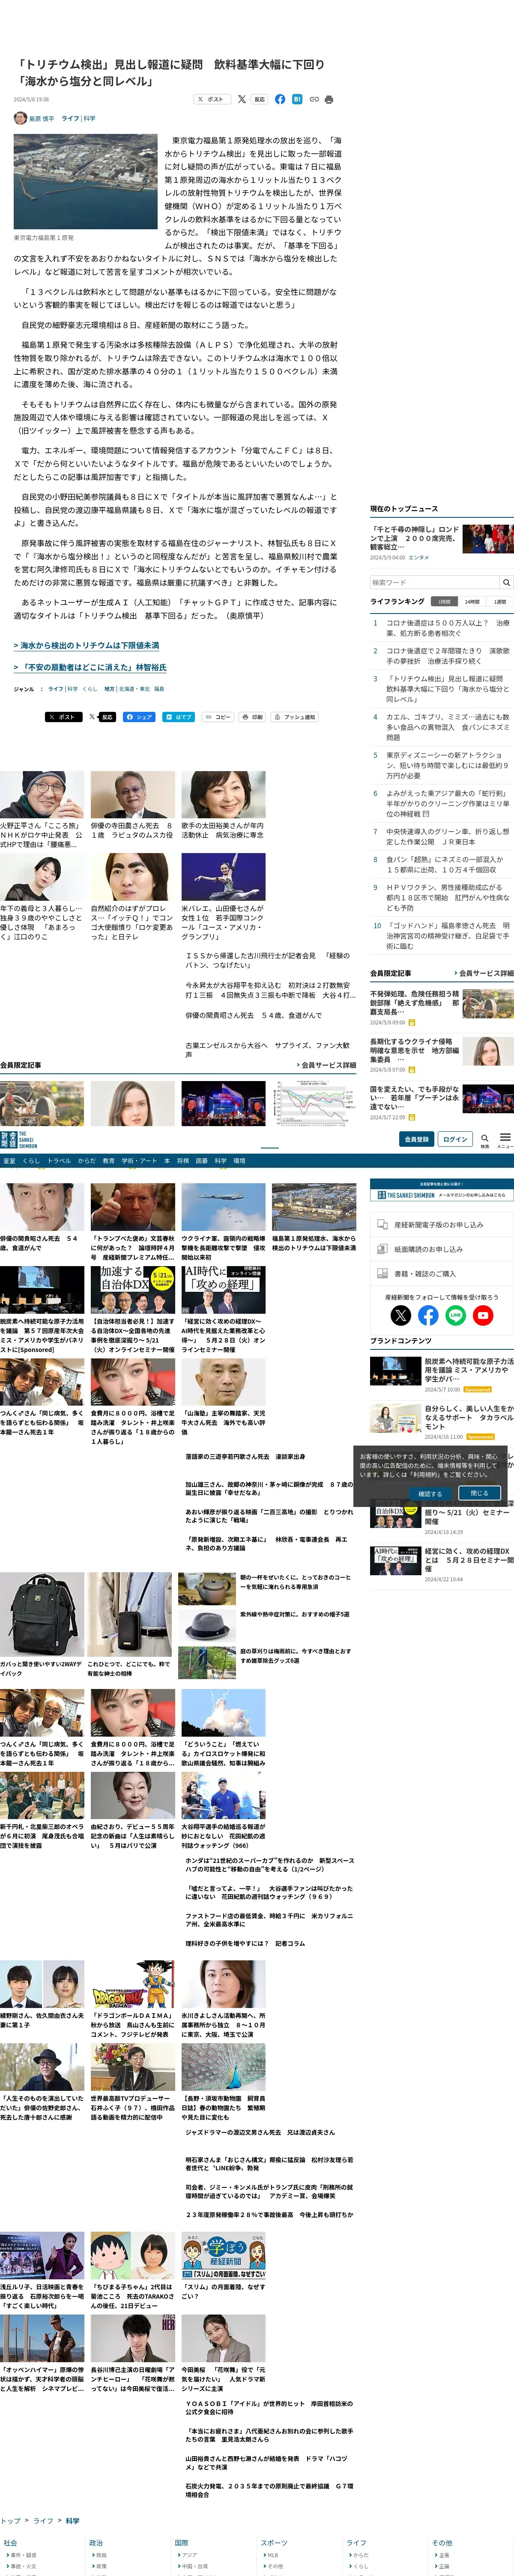Enable プッシュ通知 push notifications button
The height and width of the screenshot is (2576, 514).
point(294,716)
